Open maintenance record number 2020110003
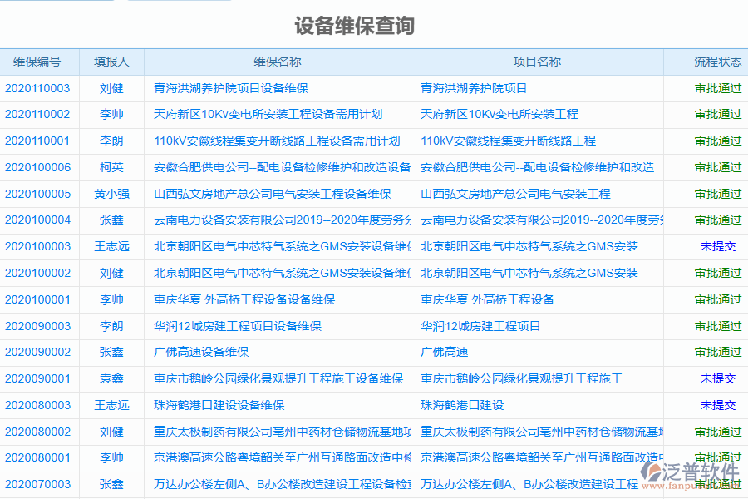 [x=37, y=88]
